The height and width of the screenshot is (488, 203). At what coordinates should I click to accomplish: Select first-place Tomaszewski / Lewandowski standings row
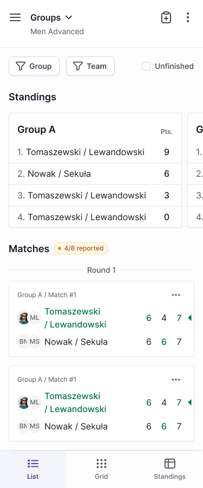point(95,152)
